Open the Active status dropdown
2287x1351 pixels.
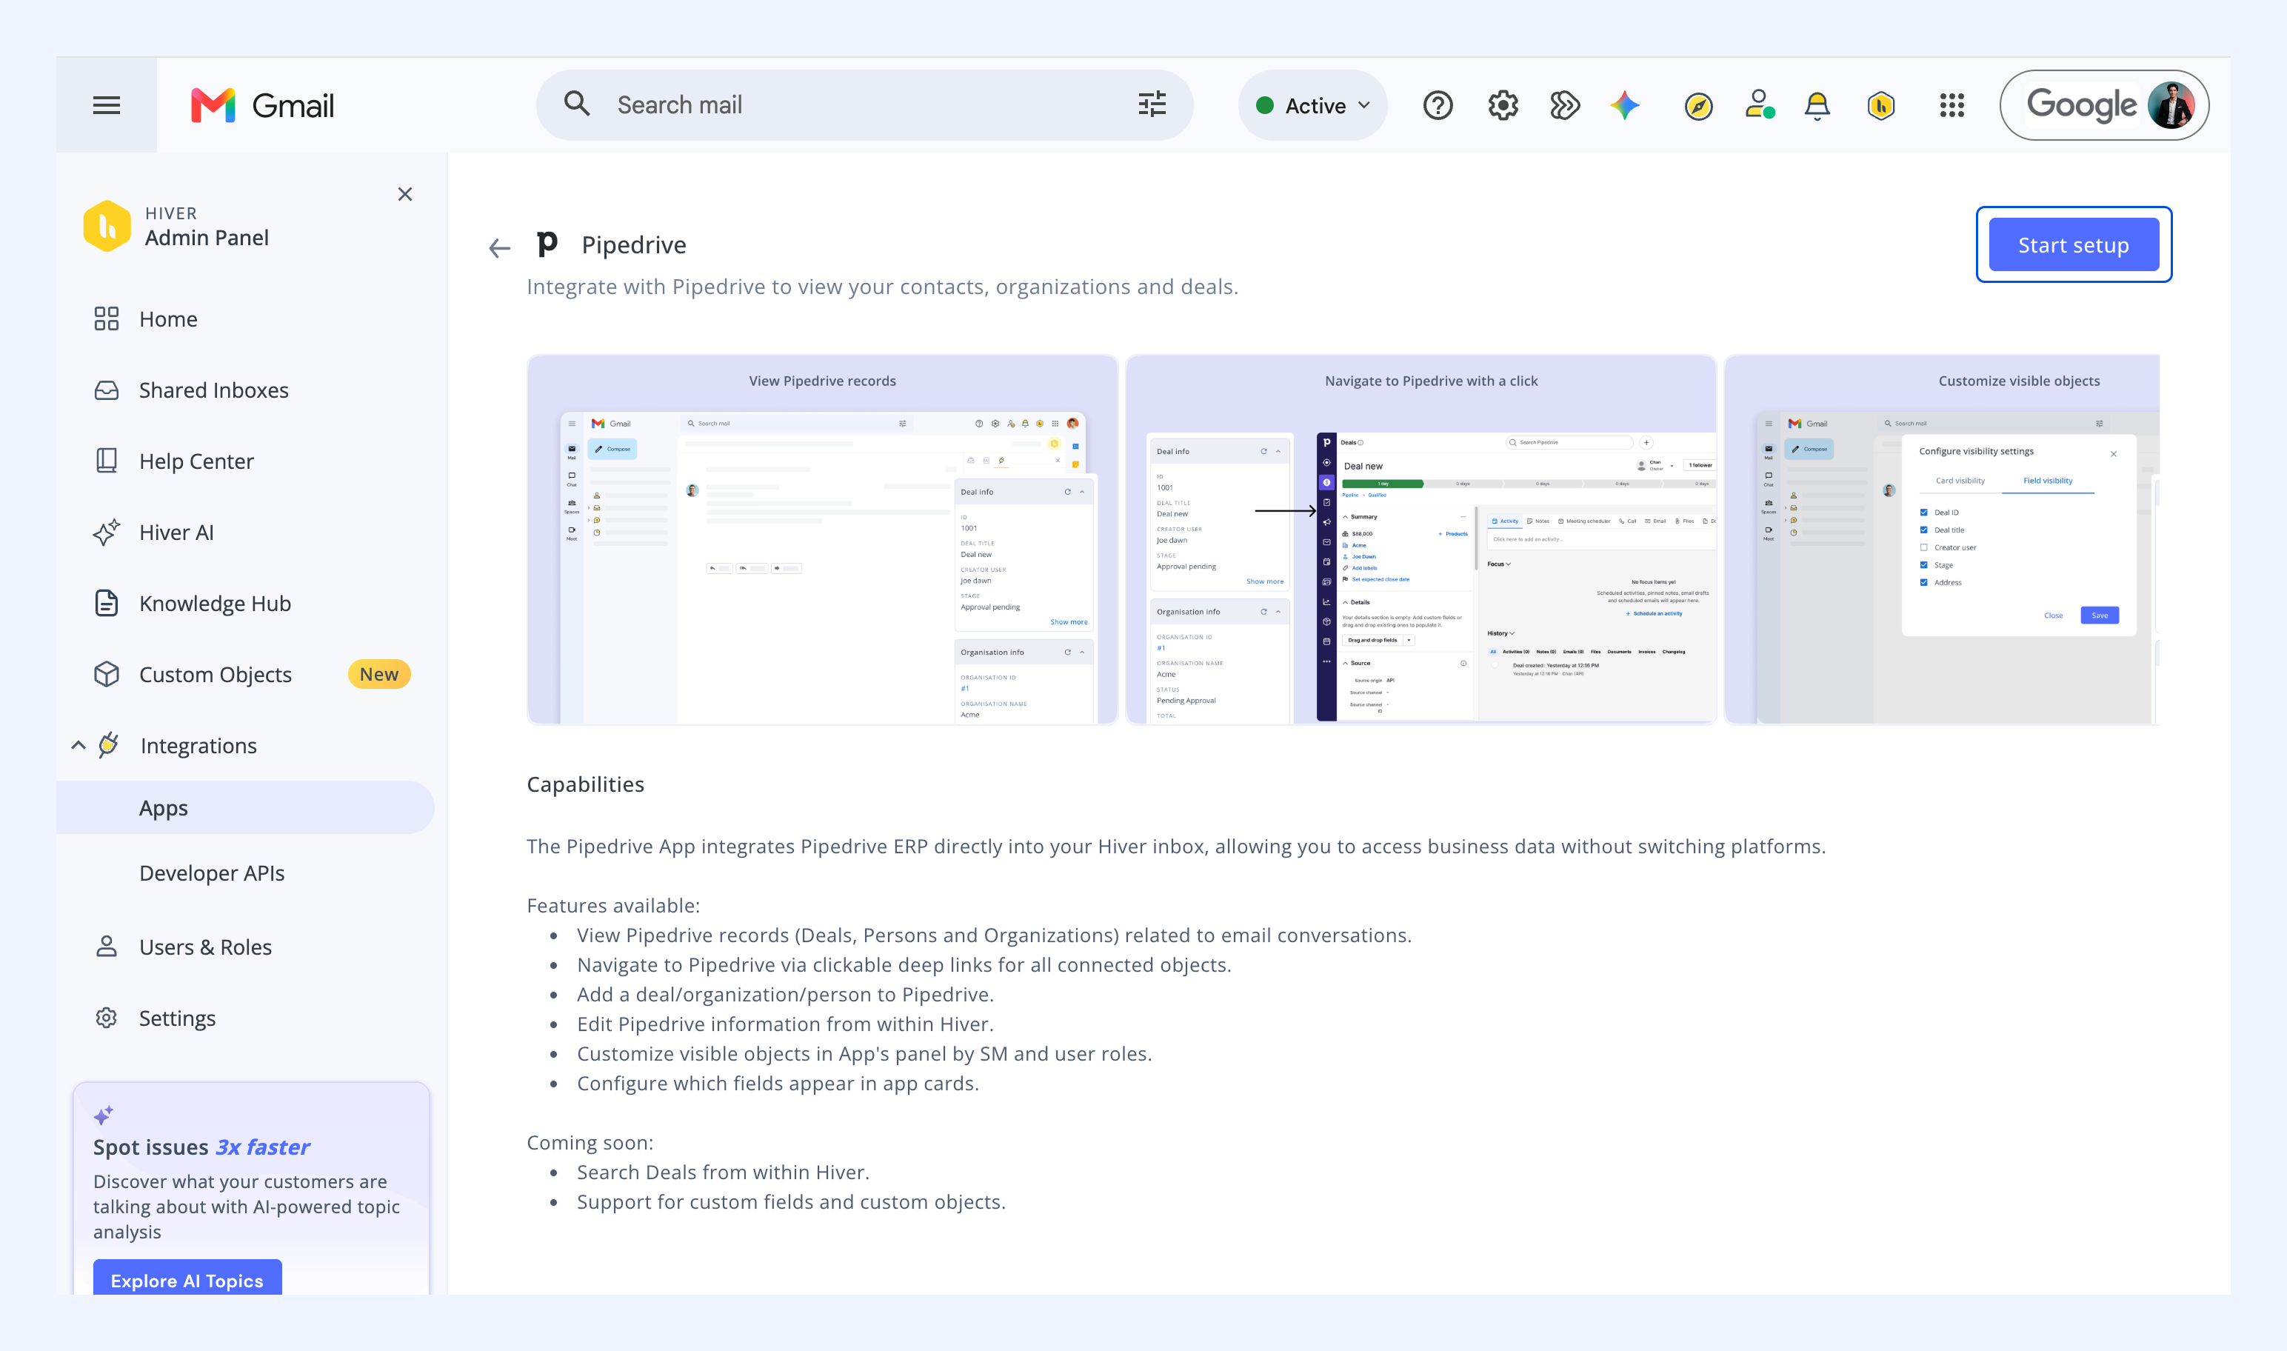[1312, 106]
